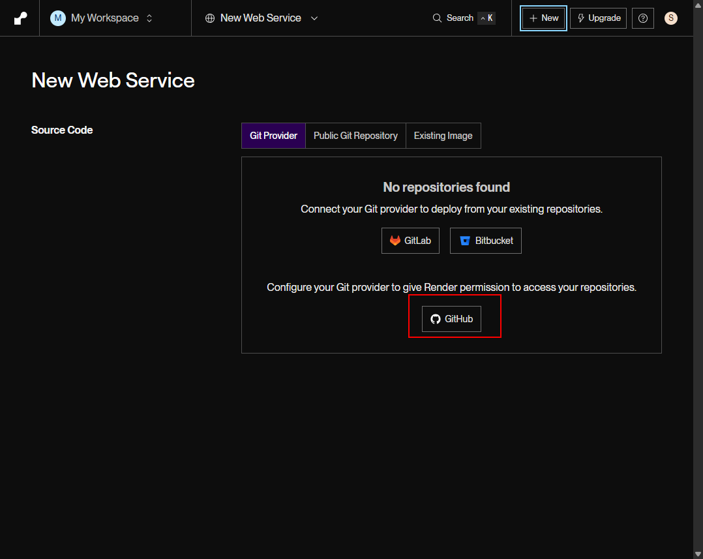
Task: Click the scrollbar up arrow
Action: 698,5
